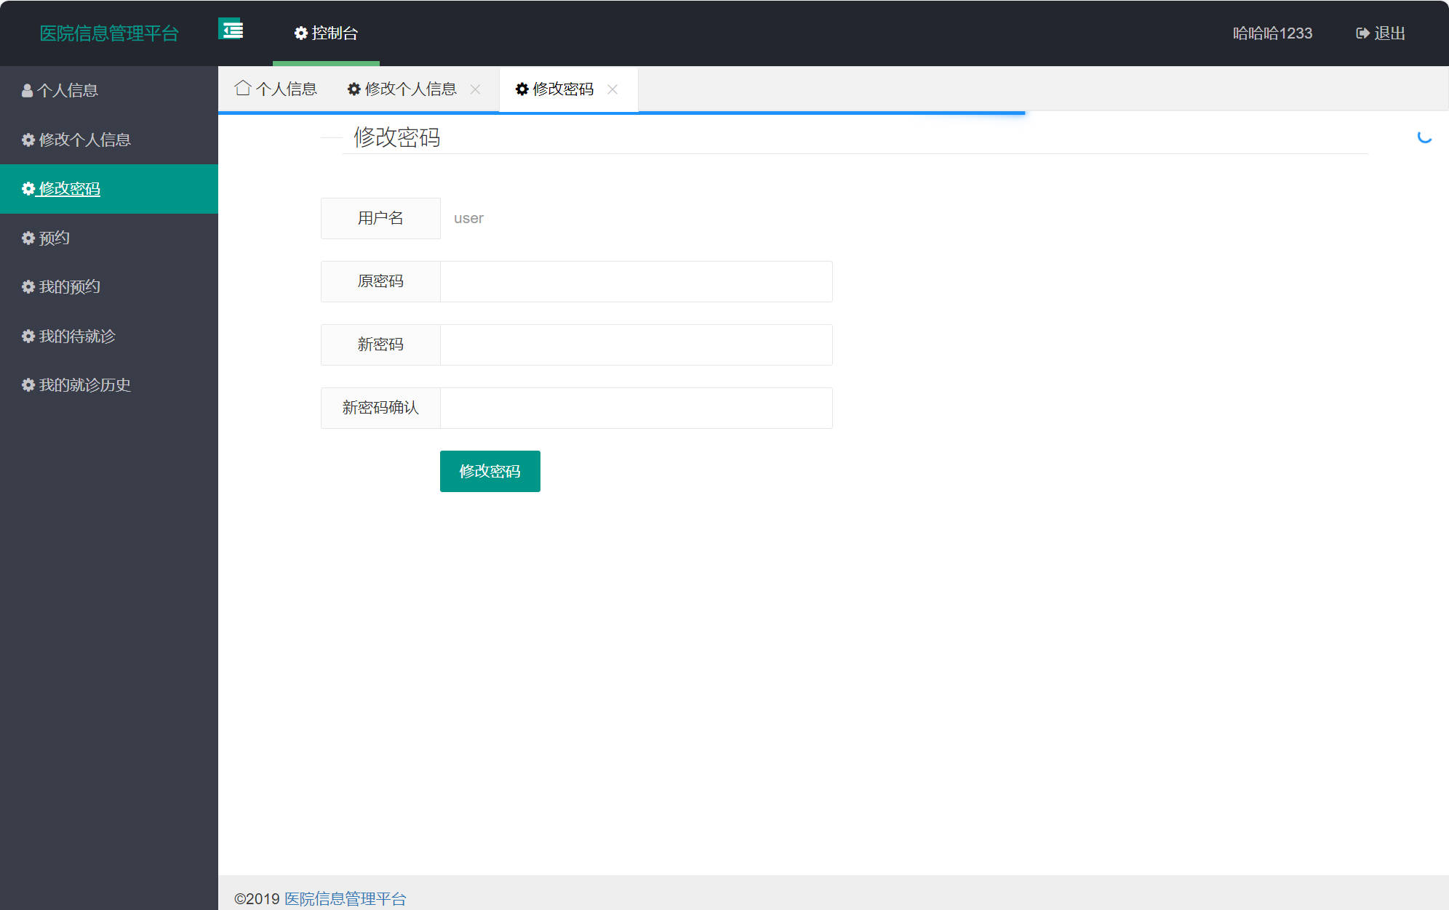1449x910 pixels.
Task: Click the blue loading spinner indicator
Action: [1422, 138]
